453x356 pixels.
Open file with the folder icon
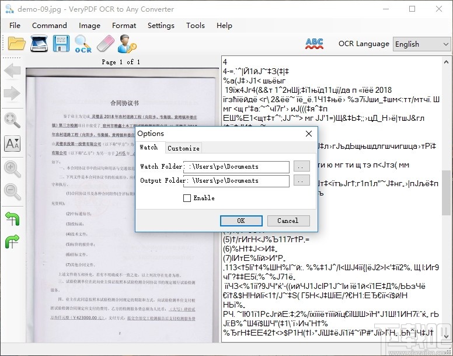click(x=16, y=44)
